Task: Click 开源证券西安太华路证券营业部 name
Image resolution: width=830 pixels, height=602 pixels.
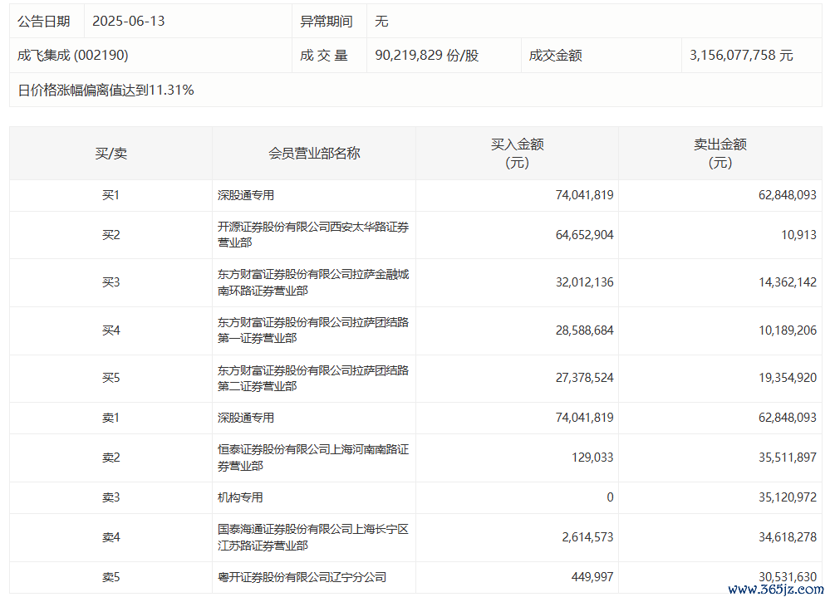Action: coord(313,235)
